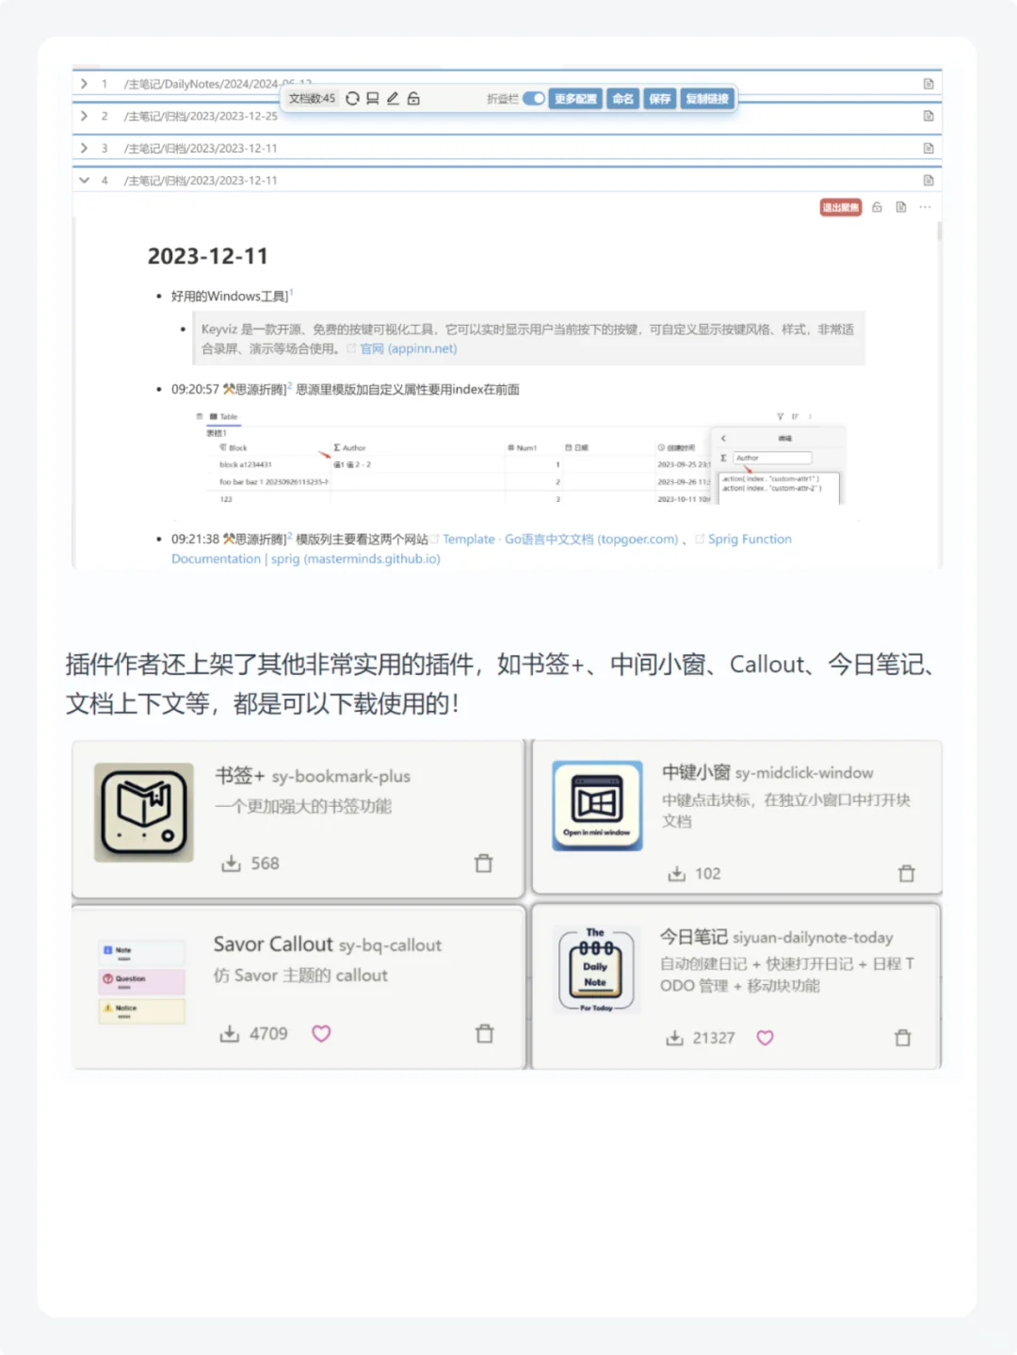Click the unlock icon in the floating toolbar

coord(413,98)
